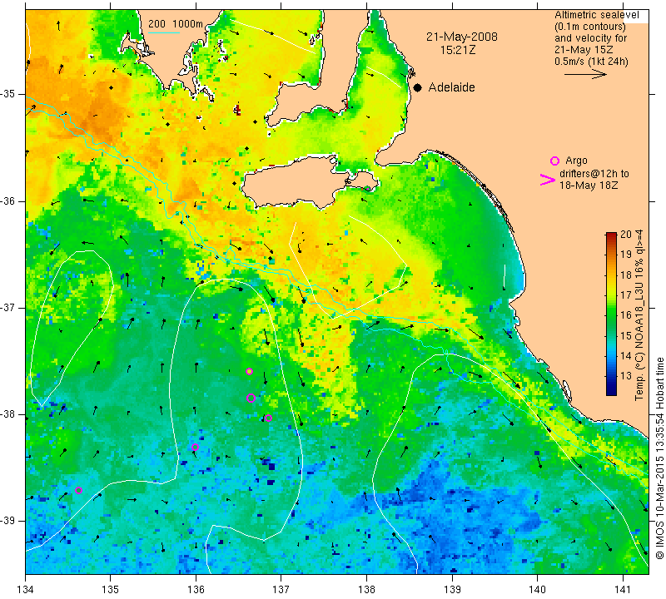
Task: Click latitude axis label -37
Action: click(8, 307)
